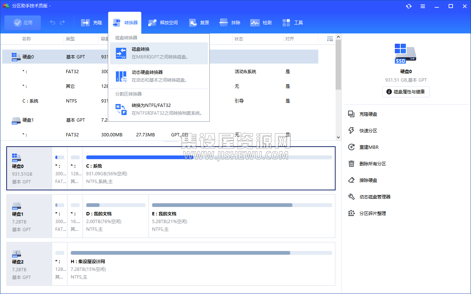Click 克隆硬盘 in the right panel
This screenshot has width=471, height=294.
pyautogui.click(x=368, y=114)
